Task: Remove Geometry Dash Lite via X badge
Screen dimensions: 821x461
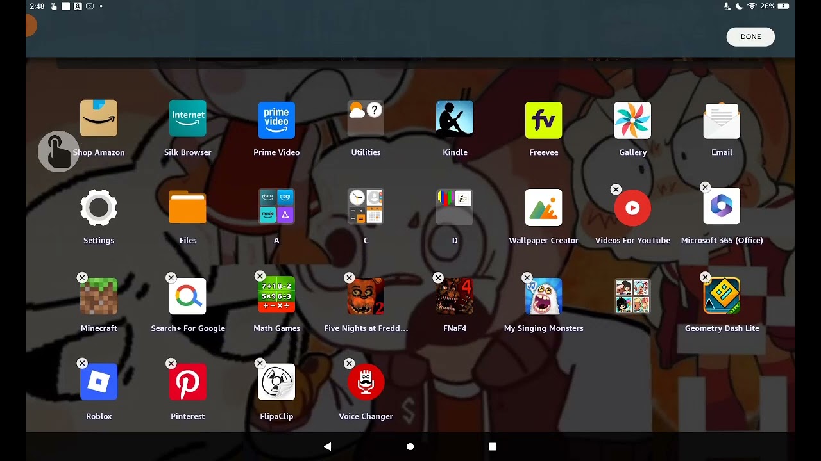Action: pyautogui.click(x=705, y=277)
